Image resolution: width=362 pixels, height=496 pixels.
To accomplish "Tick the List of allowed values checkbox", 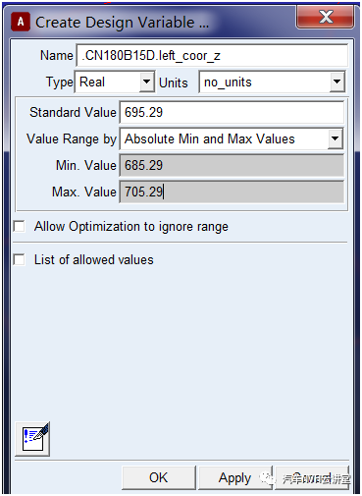I will point(20,259).
